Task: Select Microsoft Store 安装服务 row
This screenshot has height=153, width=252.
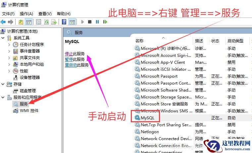Action: 193,104
